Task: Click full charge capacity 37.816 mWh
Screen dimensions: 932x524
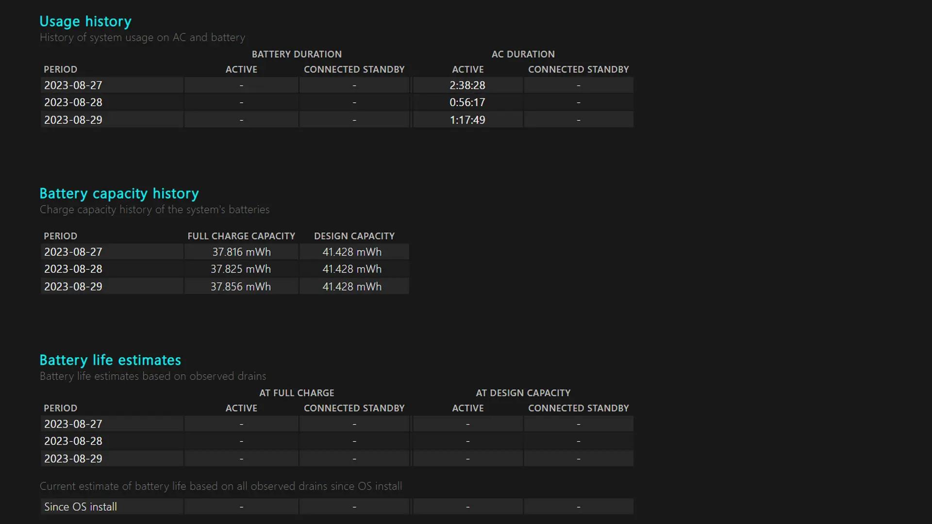Action: 241,252
